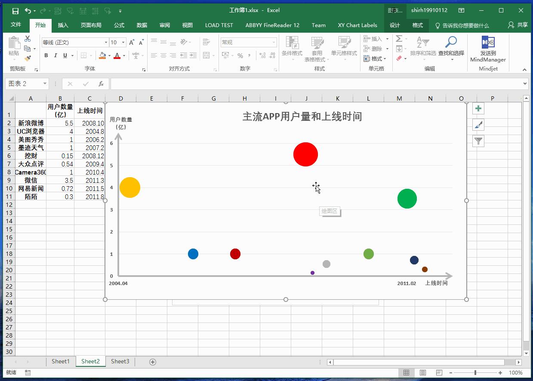
Task: Switch to Page Layout view icon
Action: (422, 372)
